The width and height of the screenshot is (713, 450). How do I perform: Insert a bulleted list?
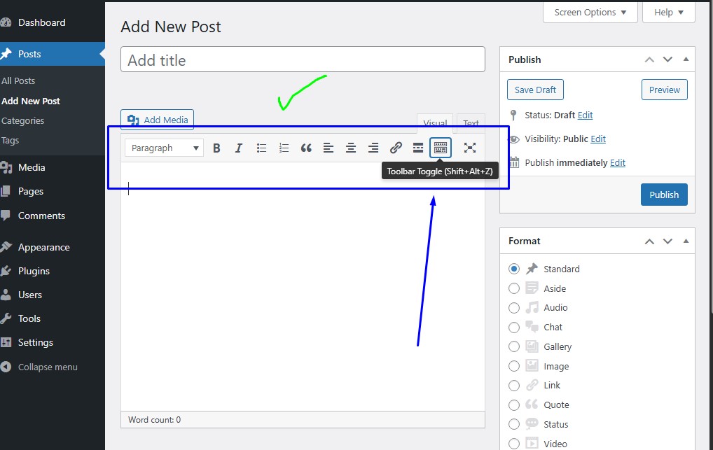[261, 148]
